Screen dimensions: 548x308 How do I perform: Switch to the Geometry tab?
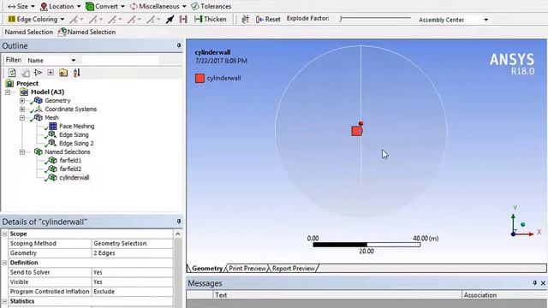coord(207,268)
